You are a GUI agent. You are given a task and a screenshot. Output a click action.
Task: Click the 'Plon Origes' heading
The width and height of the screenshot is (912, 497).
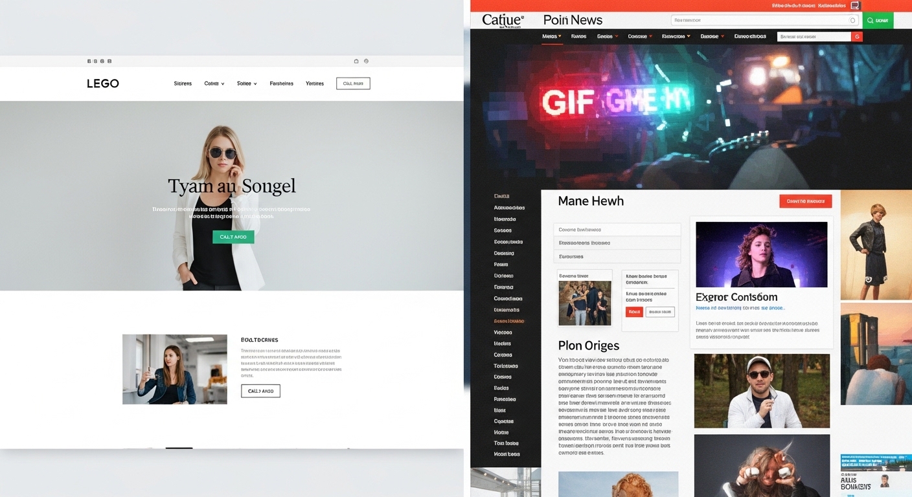click(589, 346)
